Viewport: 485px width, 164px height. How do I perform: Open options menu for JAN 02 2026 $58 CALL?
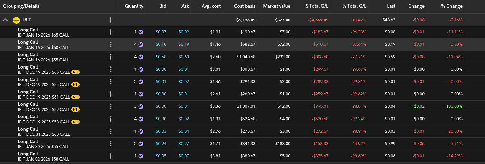coord(111,156)
